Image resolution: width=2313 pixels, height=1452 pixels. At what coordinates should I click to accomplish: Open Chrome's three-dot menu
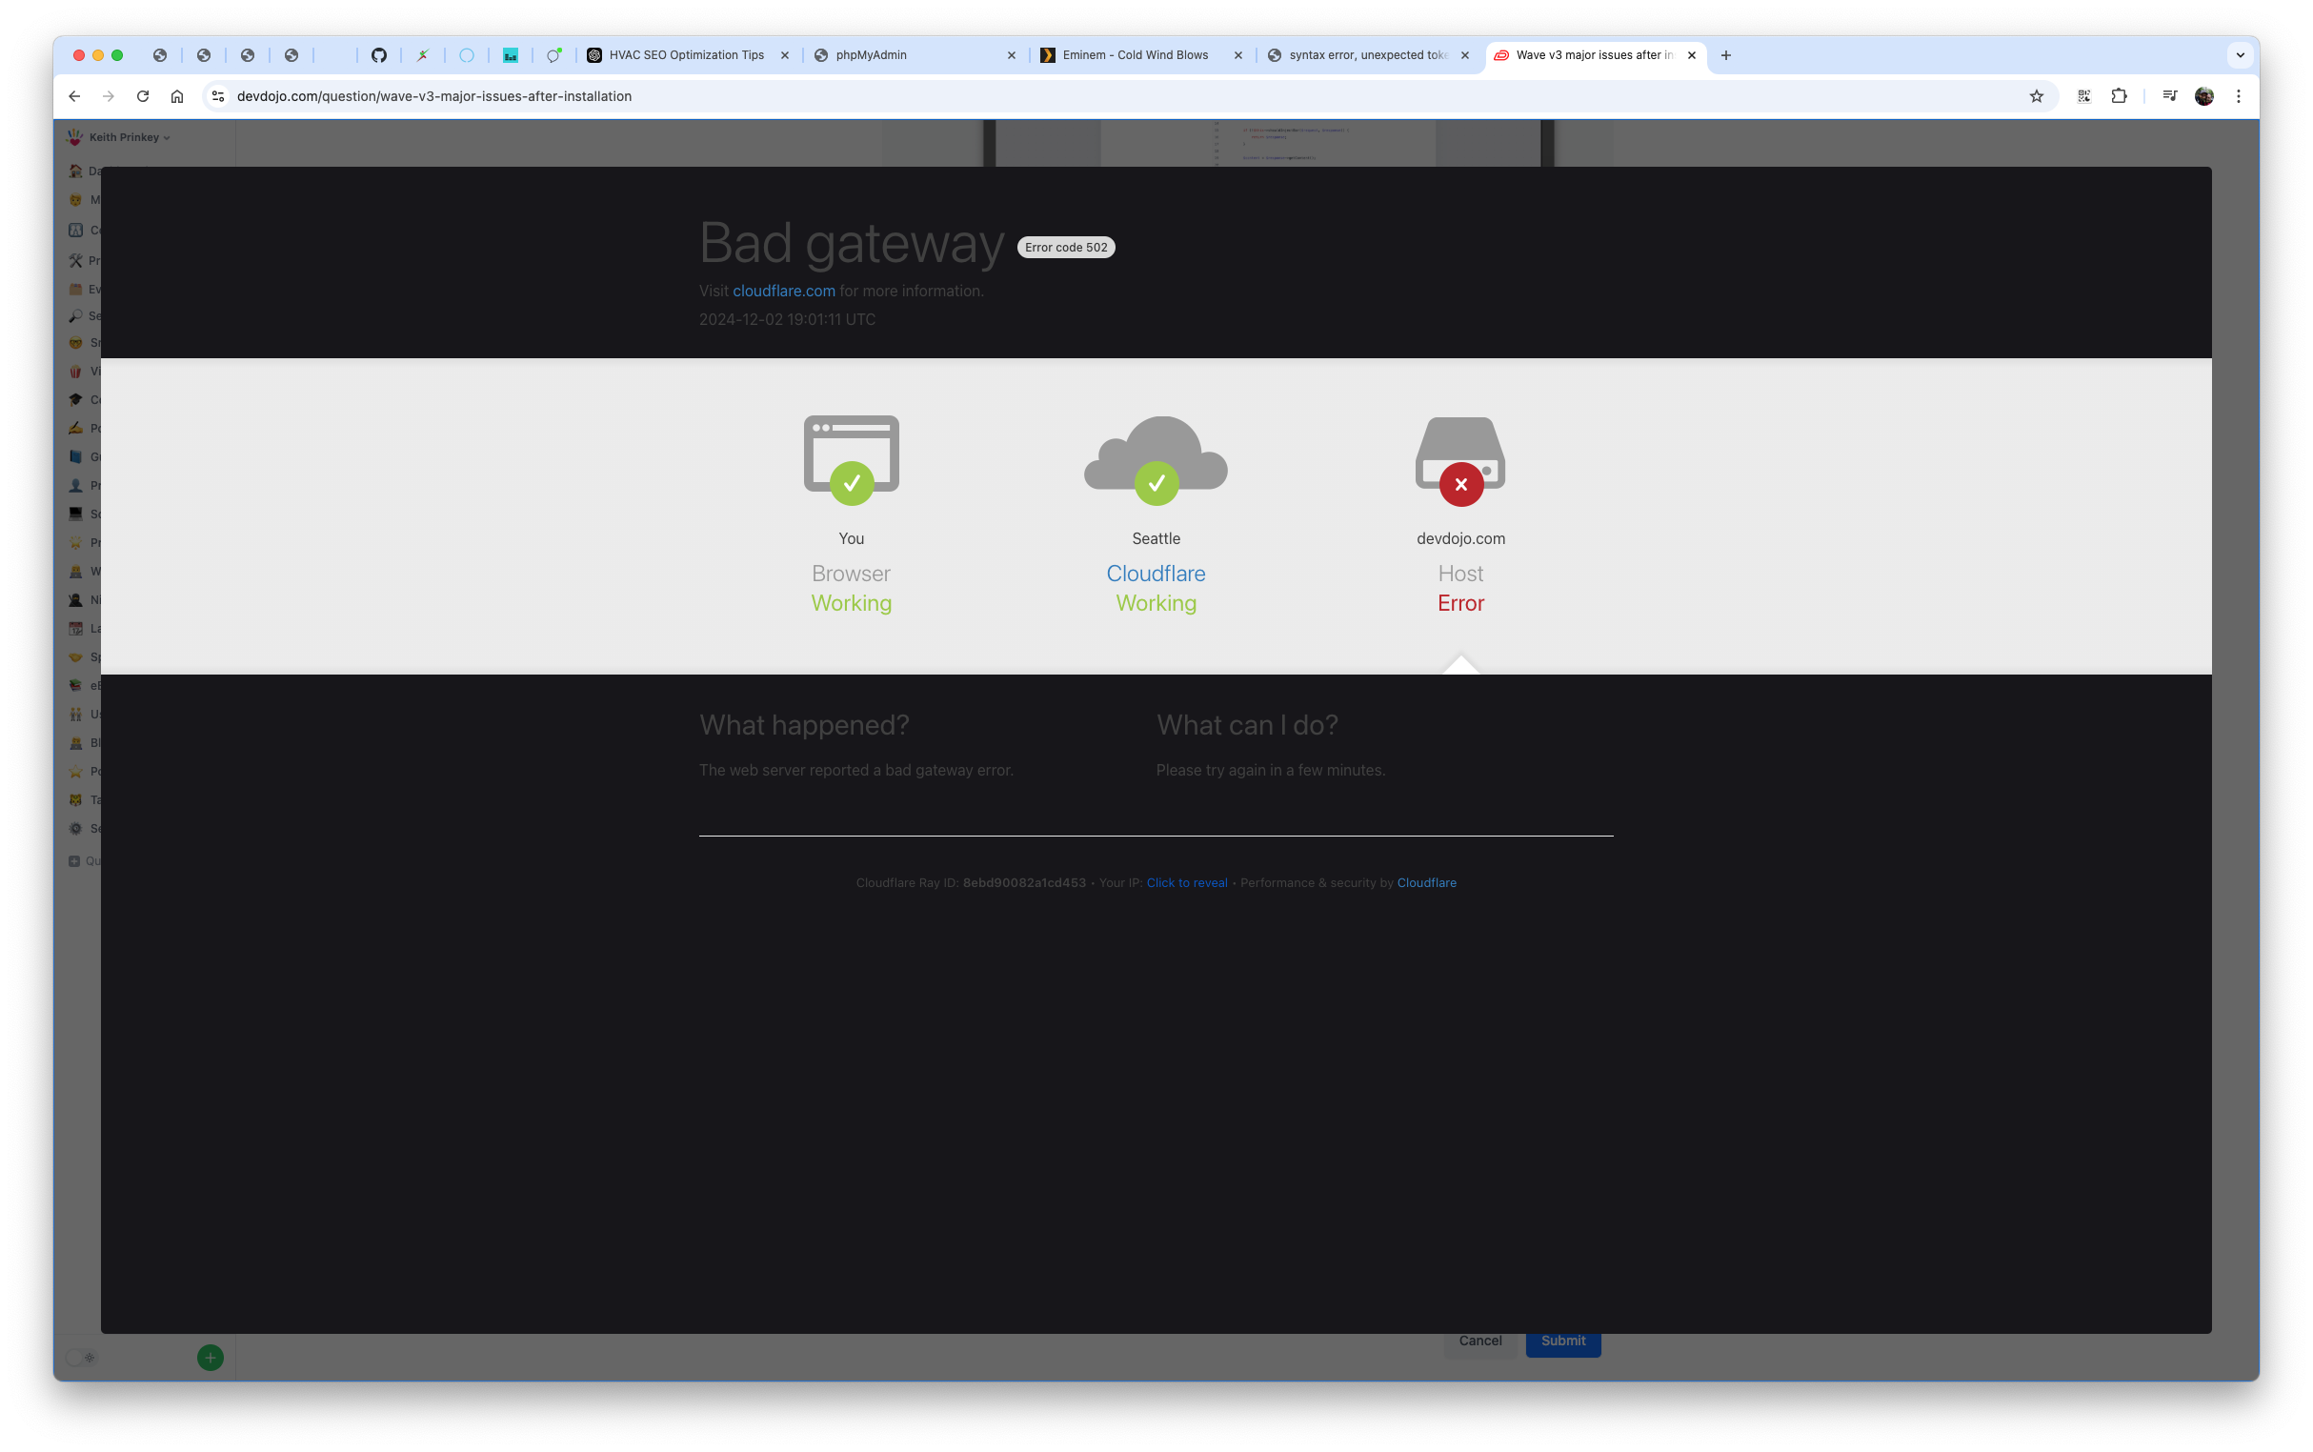2238,96
